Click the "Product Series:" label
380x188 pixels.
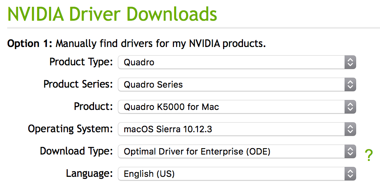(x=78, y=84)
